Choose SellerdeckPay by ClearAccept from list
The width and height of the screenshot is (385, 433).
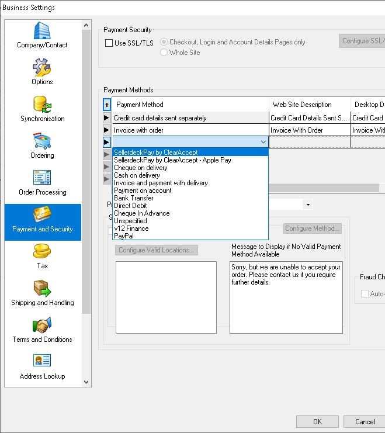190,152
